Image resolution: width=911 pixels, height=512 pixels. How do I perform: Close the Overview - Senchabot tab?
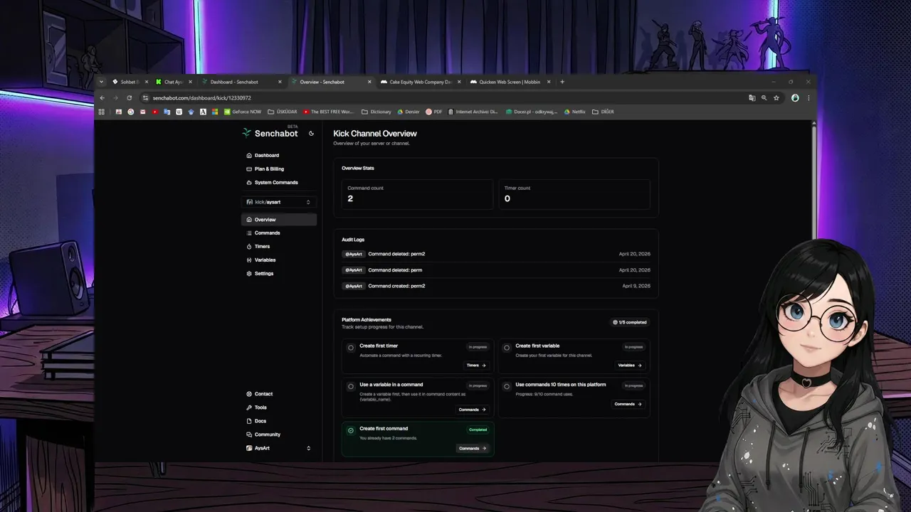click(x=369, y=82)
